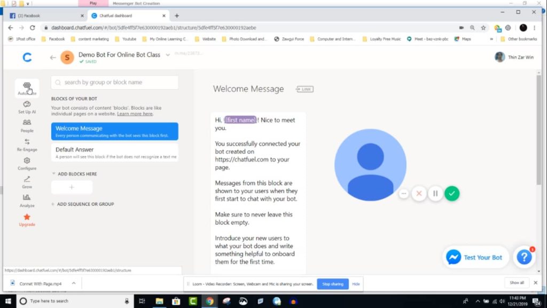Viewport: 547px width, 308px height.
Task: Click the red X webcam control
Action: click(x=419, y=194)
